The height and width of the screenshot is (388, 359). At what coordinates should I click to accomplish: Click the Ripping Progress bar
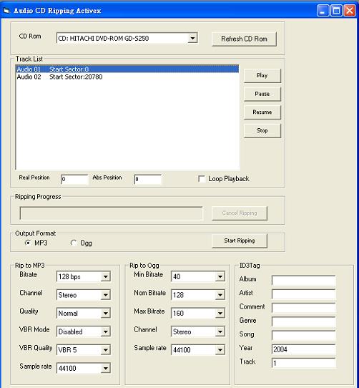111,213
